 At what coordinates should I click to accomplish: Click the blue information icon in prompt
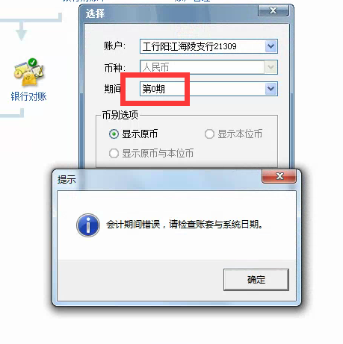coord(88,225)
